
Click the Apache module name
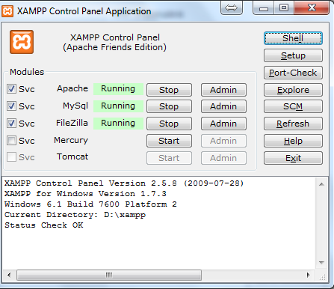click(72, 88)
